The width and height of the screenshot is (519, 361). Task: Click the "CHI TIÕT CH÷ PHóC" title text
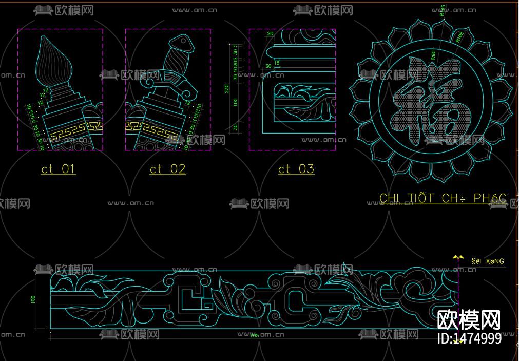[x=443, y=198]
